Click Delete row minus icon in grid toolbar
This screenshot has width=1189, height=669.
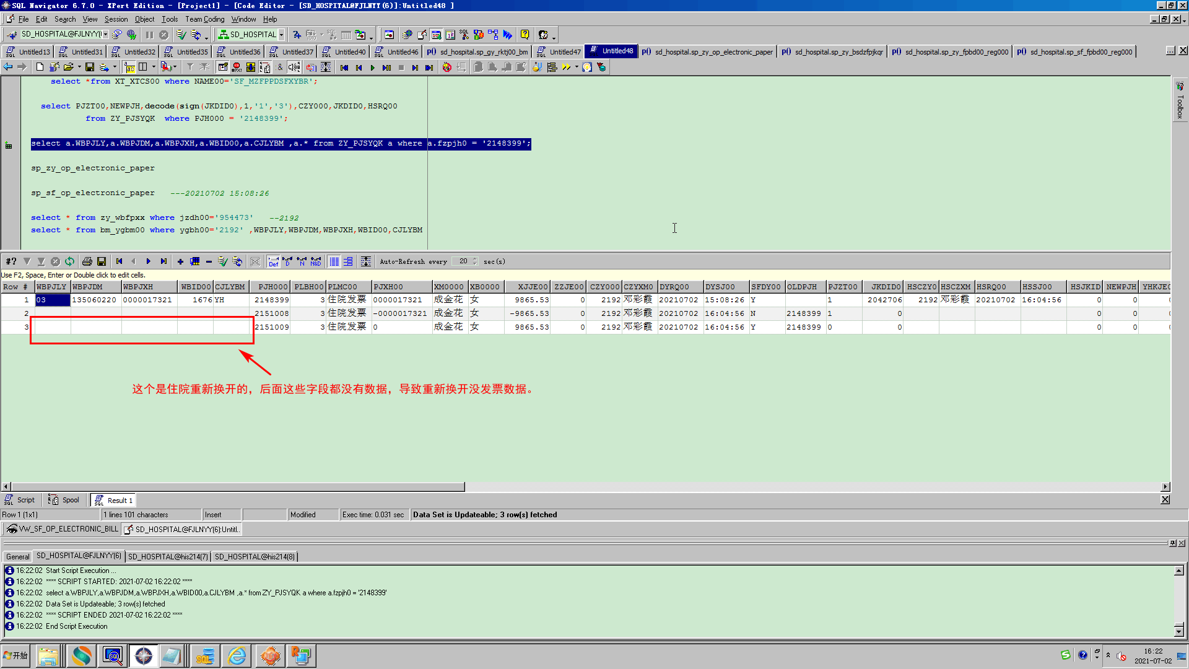tap(209, 261)
